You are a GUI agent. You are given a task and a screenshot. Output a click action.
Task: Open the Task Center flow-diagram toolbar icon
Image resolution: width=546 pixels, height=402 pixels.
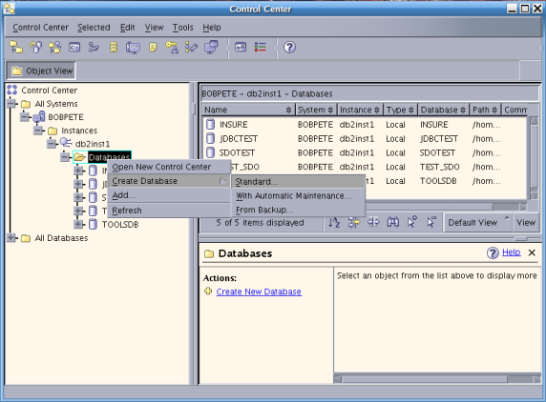94,47
